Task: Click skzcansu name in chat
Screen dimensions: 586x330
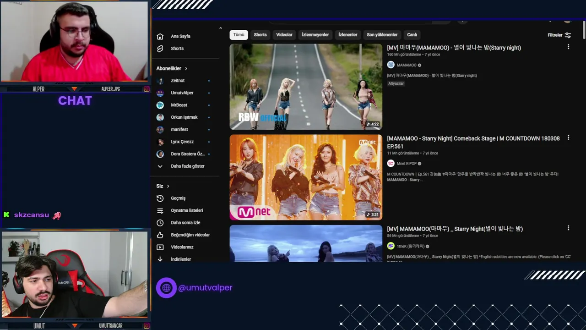Action: (32, 215)
